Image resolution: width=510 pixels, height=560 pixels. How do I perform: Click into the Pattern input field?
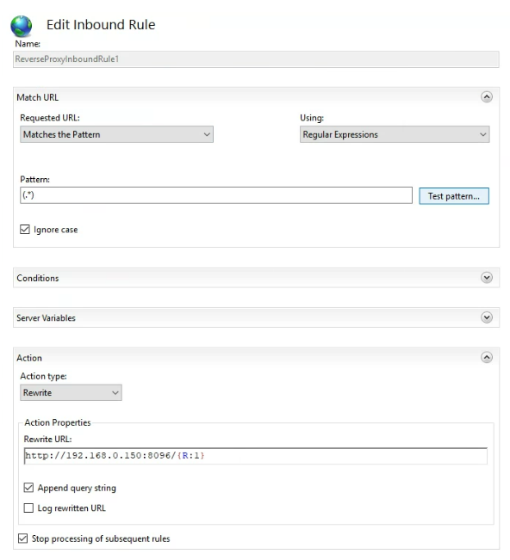point(216,195)
